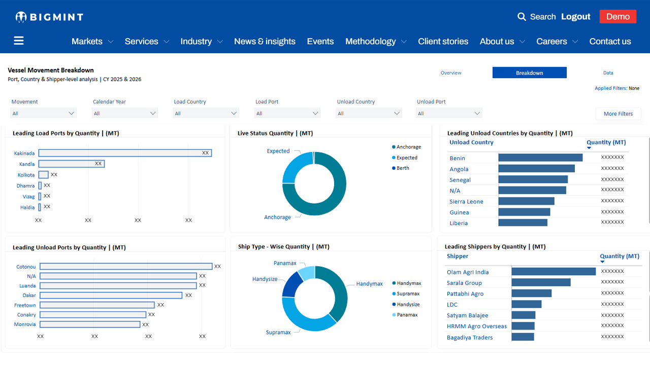Open the Data tab
The image size is (650, 365).
[608, 73]
